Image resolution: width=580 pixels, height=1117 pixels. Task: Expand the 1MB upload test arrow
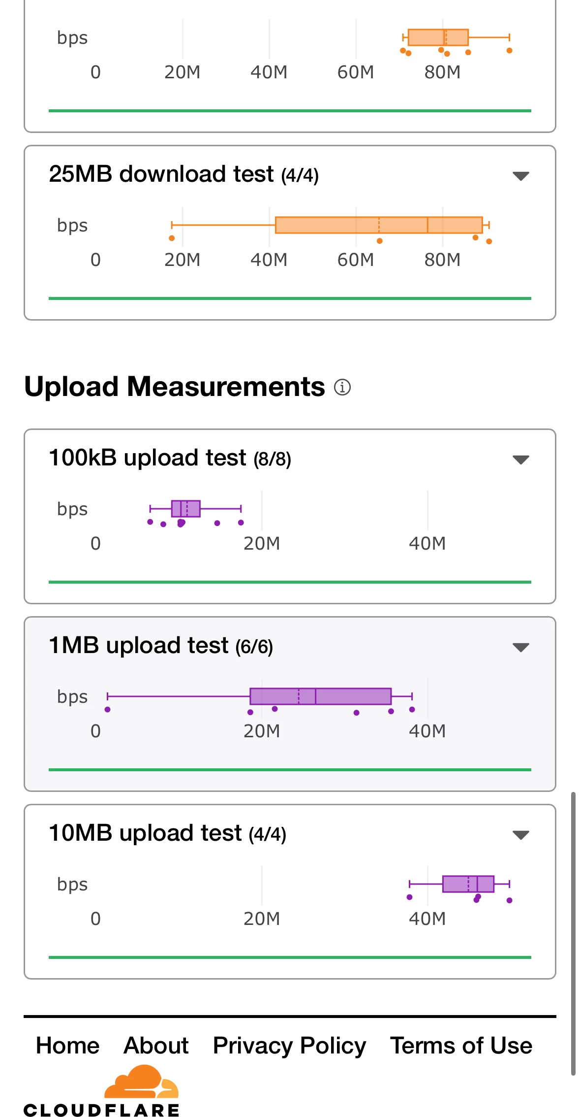tap(520, 647)
